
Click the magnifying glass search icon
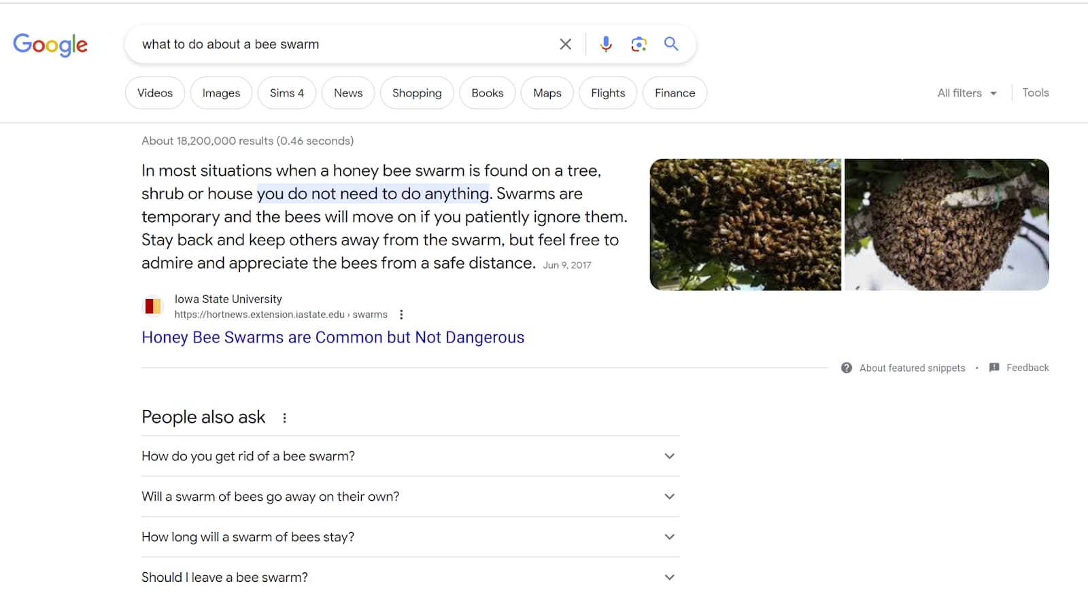click(670, 44)
